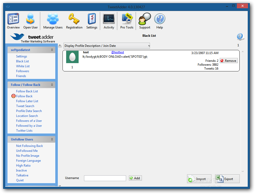The height and width of the screenshot is (194, 255).
Task: Collapse the softpediatest panel
Action: [52, 50]
